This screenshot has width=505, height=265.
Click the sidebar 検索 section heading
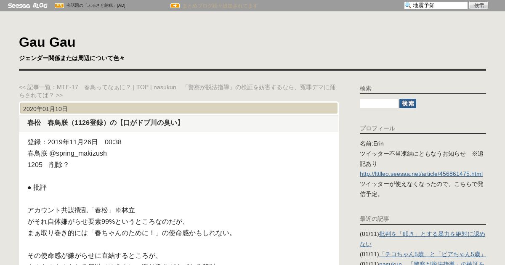366,88
